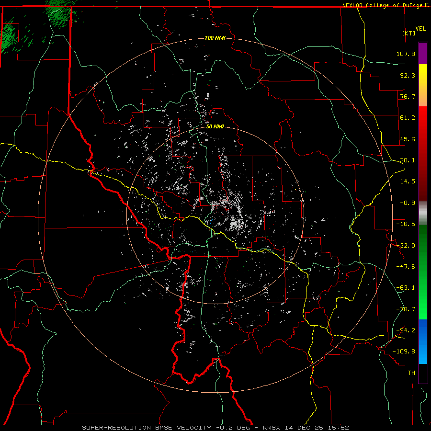
Task: Click the TH label below color scale
Action: click(x=411, y=373)
